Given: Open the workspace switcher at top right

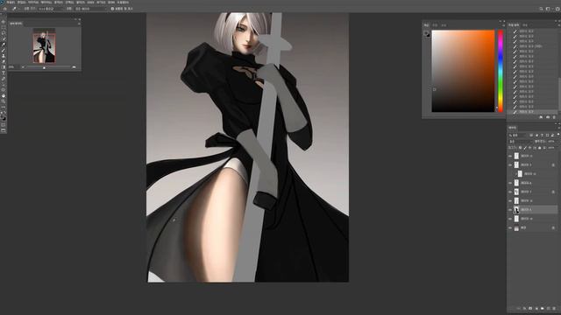Looking at the screenshot, I should (x=548, y=9).
